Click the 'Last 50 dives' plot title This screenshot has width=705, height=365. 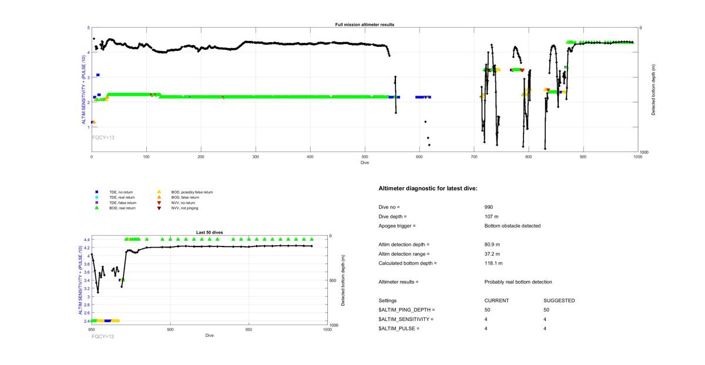(210, 232)
